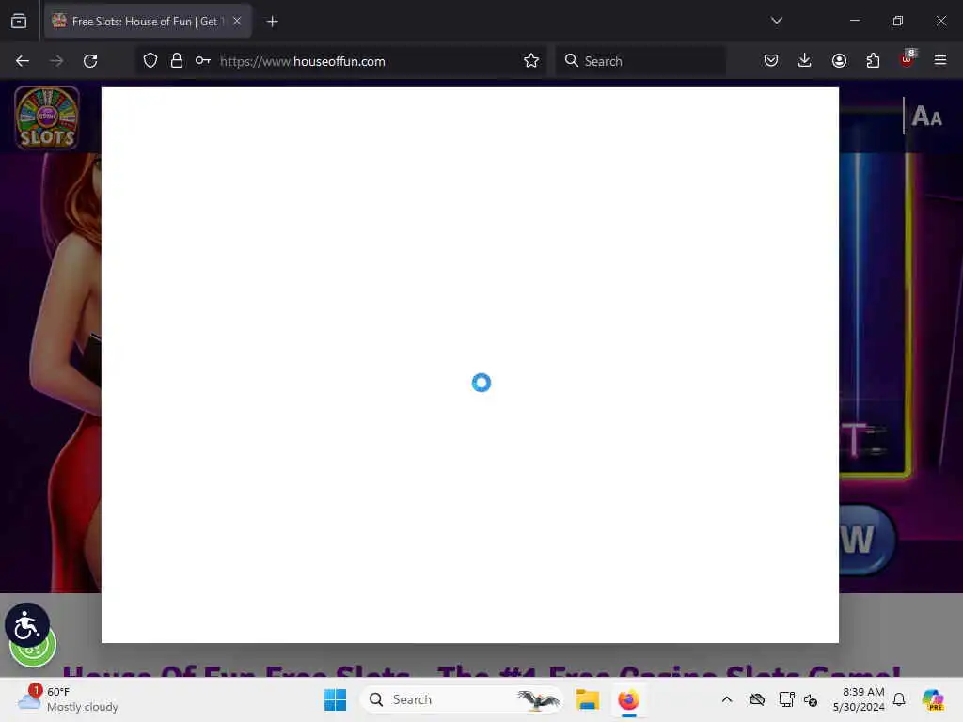Show site security padlock info

[177, 61]
